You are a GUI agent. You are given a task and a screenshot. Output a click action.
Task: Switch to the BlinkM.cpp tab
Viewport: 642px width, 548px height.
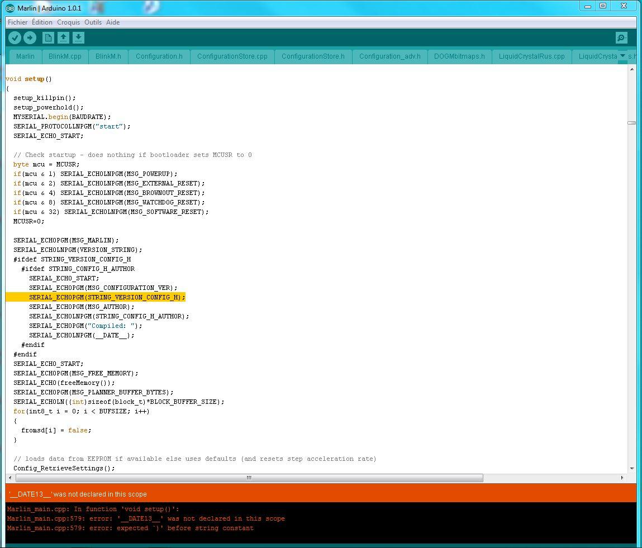pyautogui.click(x=65, y=56)
